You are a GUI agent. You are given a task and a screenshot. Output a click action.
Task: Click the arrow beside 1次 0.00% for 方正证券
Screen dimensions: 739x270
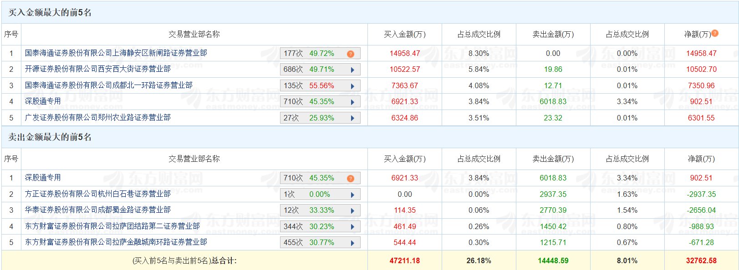click(352, 195)
